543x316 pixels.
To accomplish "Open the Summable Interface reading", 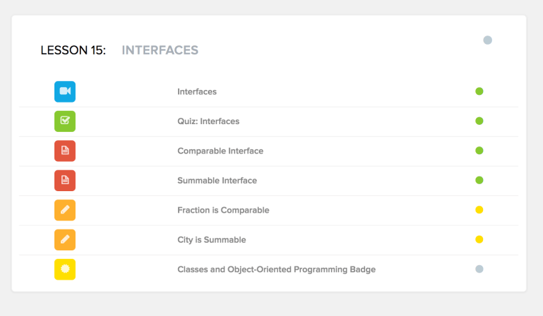I will [217, 181].
